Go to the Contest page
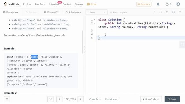Viewport: 185px width, 104px height. [67, 4]
